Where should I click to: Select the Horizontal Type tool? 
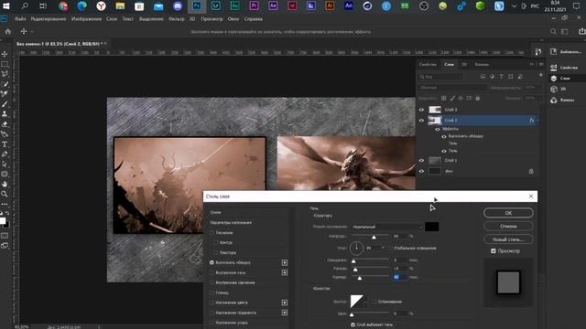[5, 144]
